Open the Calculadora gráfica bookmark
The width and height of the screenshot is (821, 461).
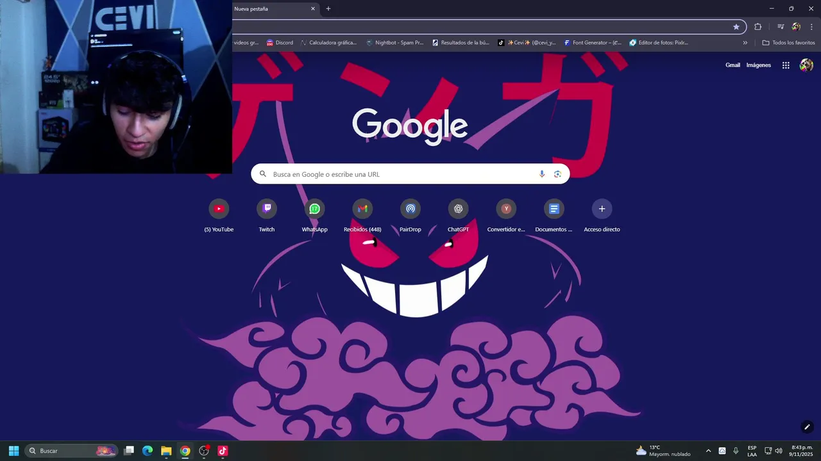[x=328, y=43]
